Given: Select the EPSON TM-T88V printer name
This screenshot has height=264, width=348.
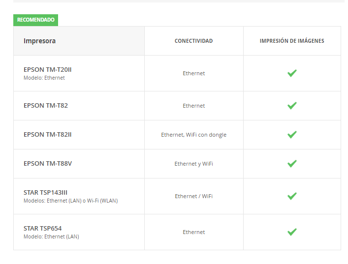Looking at the screenshot, I should [48, 164].
